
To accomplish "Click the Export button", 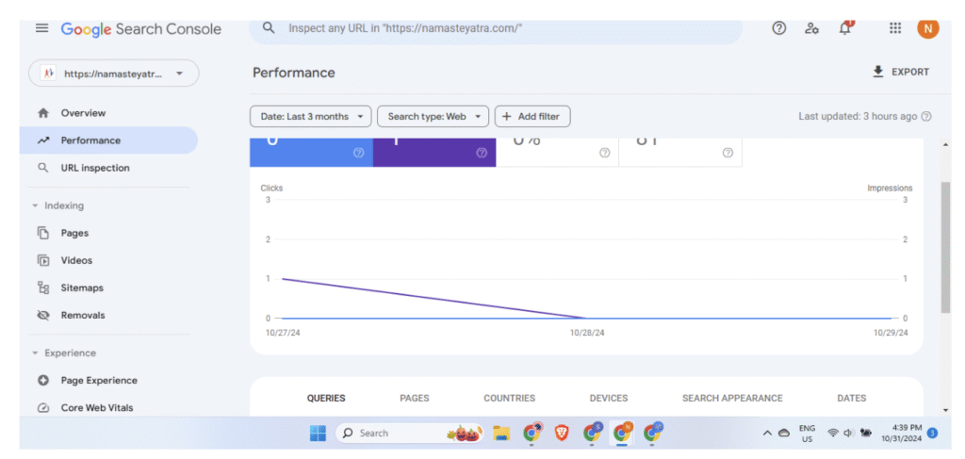I will [x=901, y=72].
